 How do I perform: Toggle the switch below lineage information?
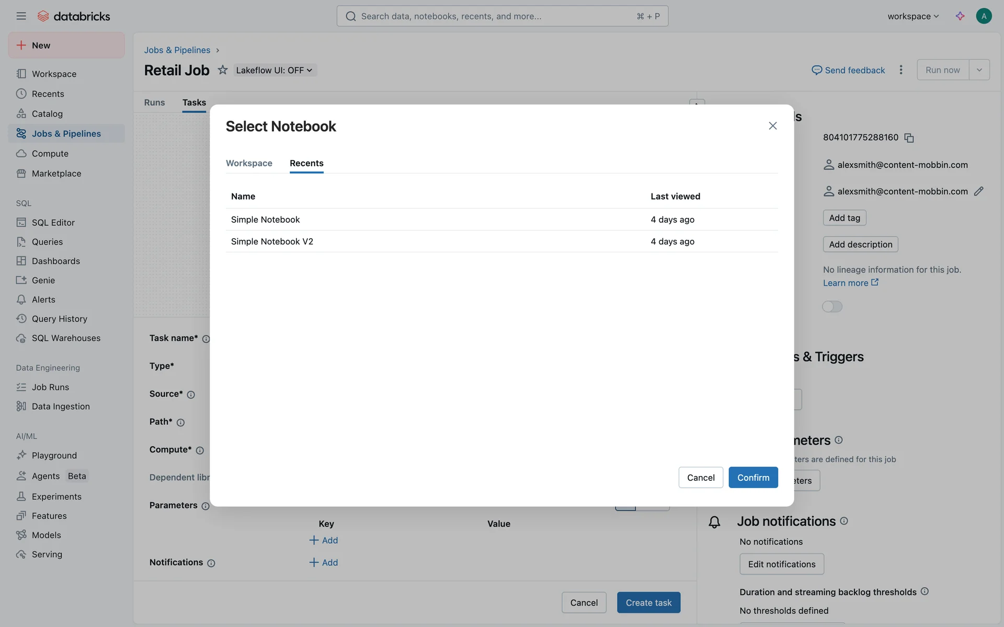(832, 307)
